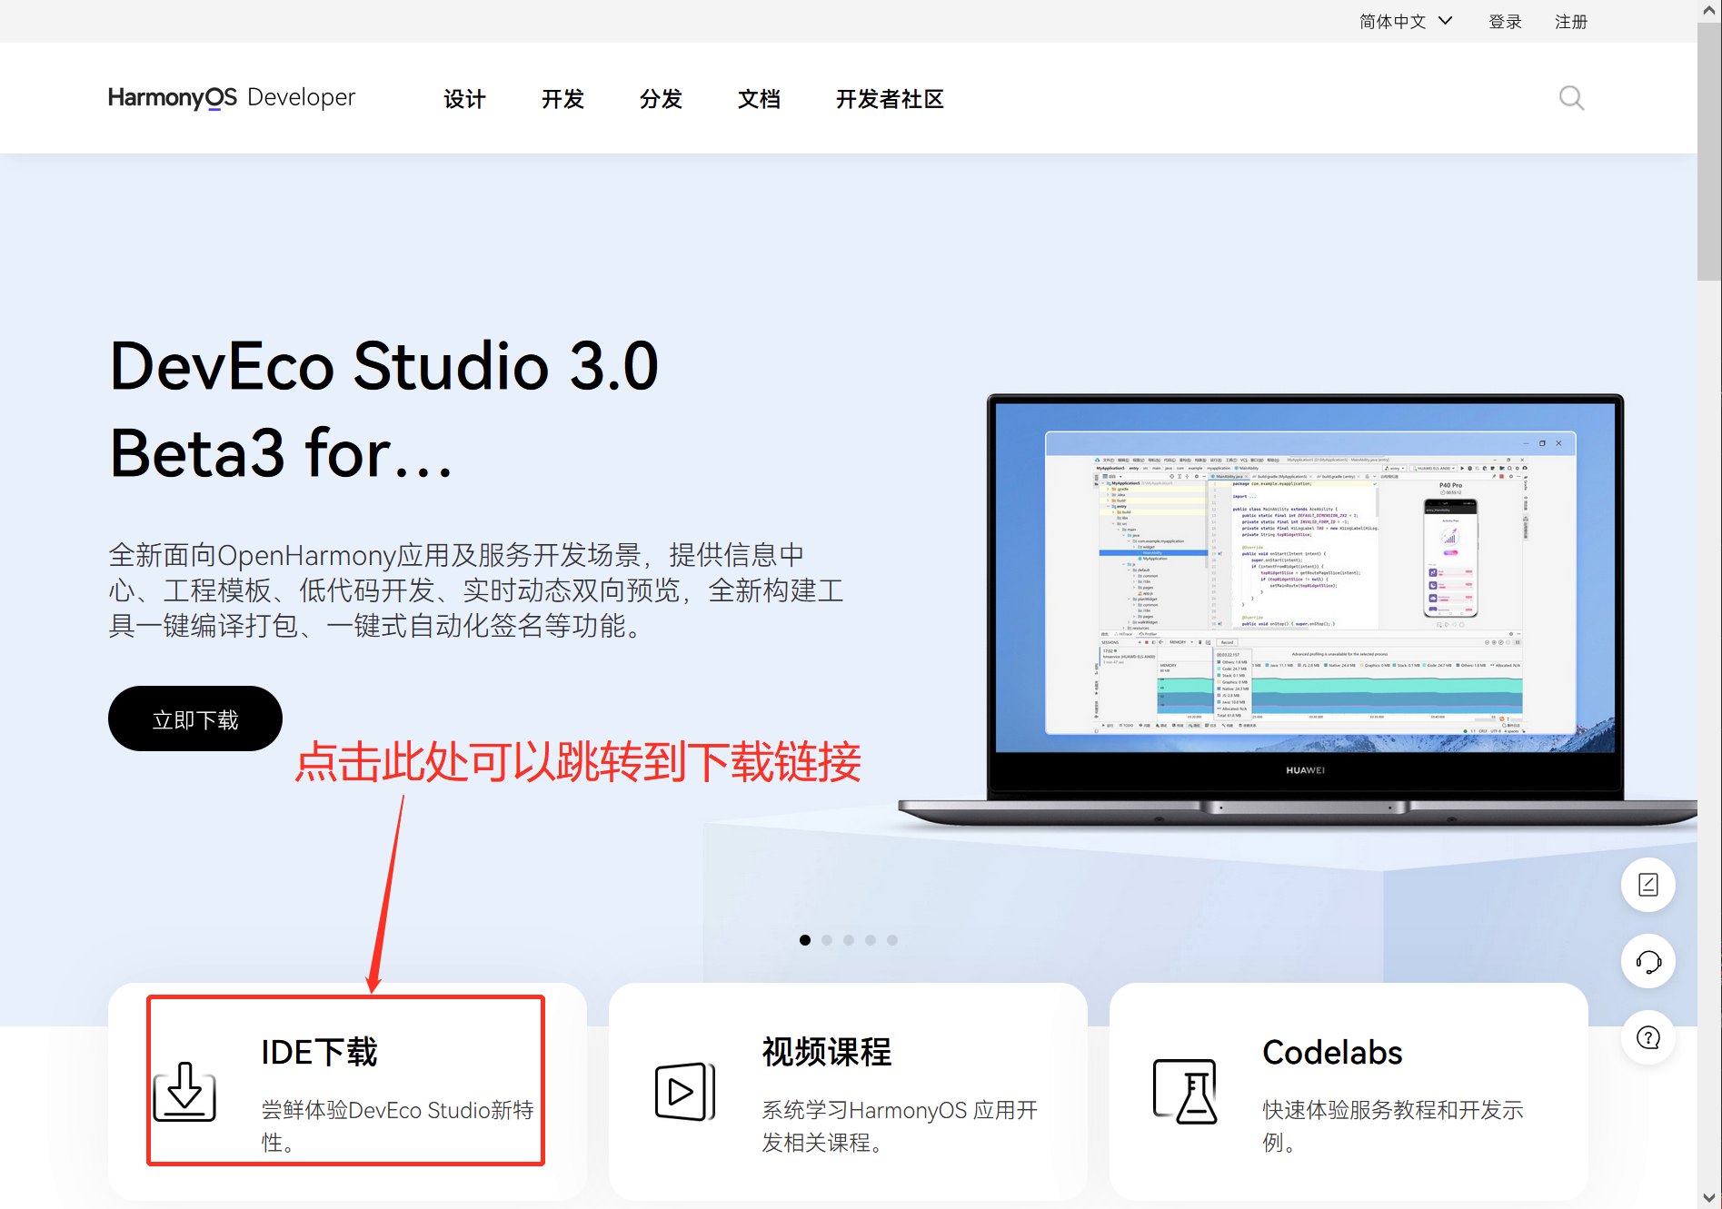This screenshot has width=1722, height=1209.
Task: Click the 登录 link
Action: tap(1505, 21)
